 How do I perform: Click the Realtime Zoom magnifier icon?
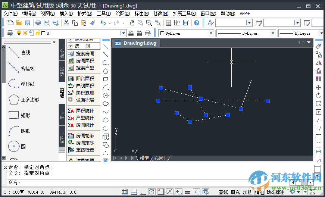click(x=140, y=23)
